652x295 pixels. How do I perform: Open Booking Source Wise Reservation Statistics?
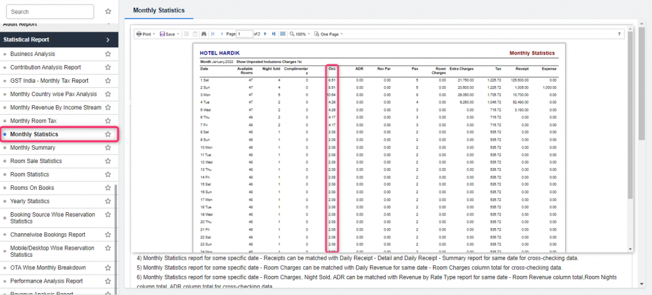[x=52, y=218]
